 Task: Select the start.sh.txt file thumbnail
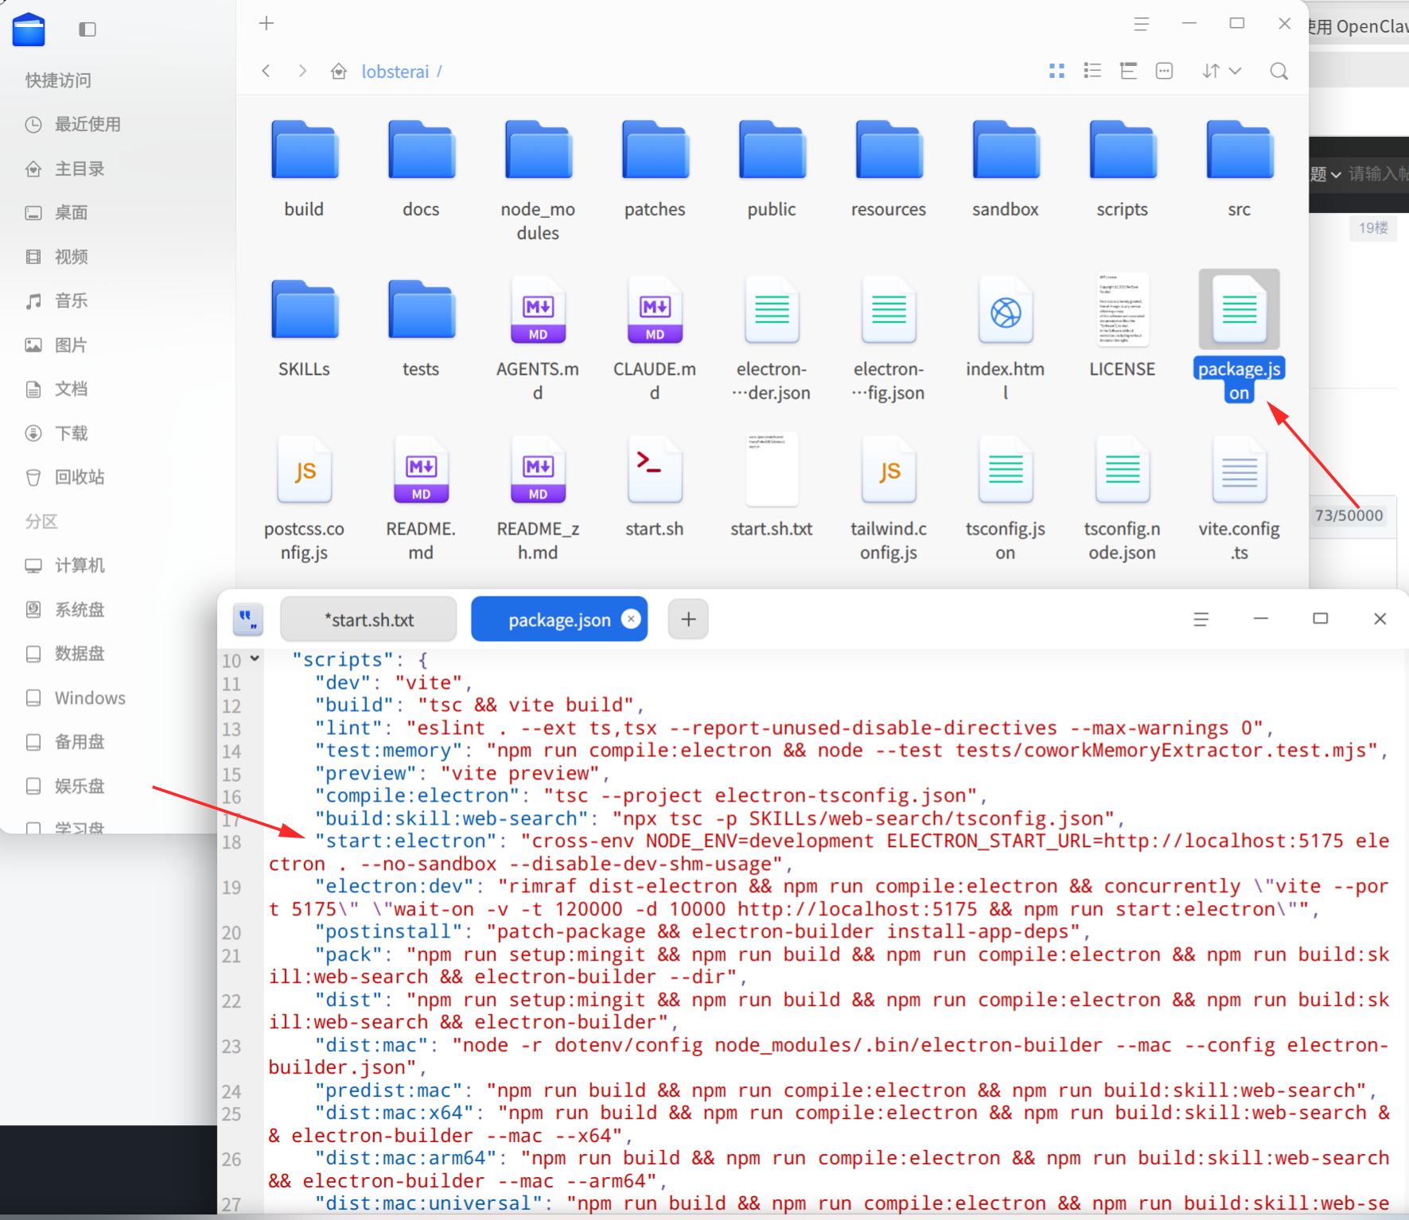pyautogui.click(x=772, y=469)
